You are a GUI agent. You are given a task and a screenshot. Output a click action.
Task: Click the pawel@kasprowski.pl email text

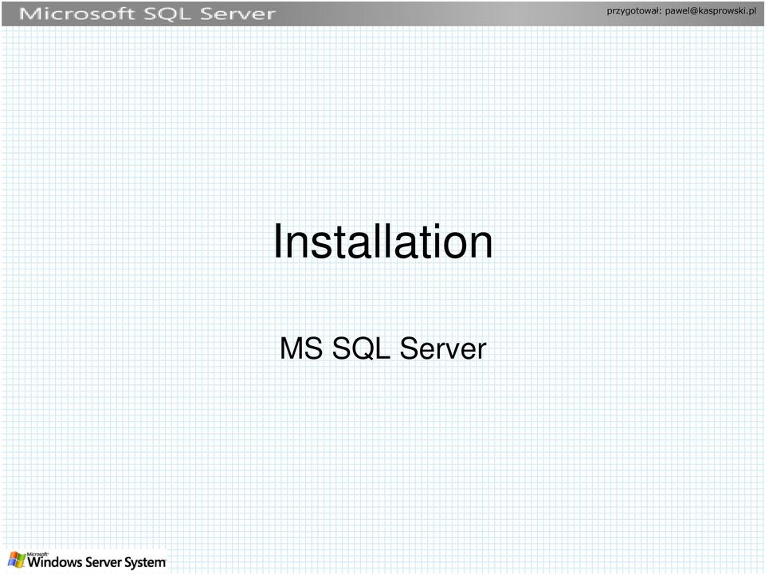pyautogui.click(x=710, y=10)
